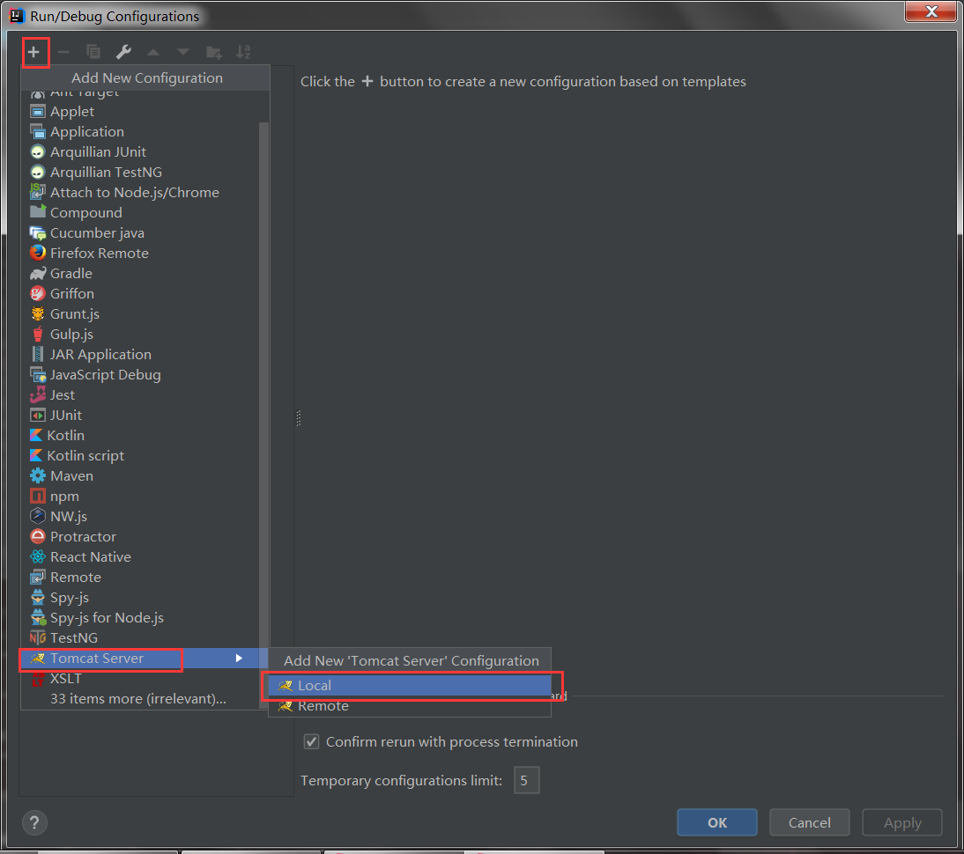964x854 pixels.
Task: Click the Move Up arrow icon
Action: (x=153, y=52)
